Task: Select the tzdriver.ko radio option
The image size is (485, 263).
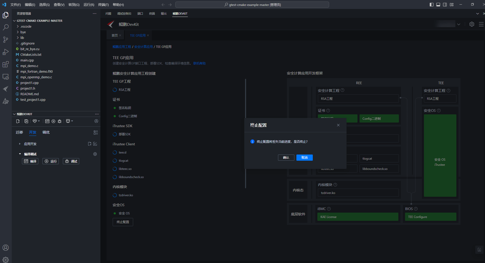Action: point(115,195)
